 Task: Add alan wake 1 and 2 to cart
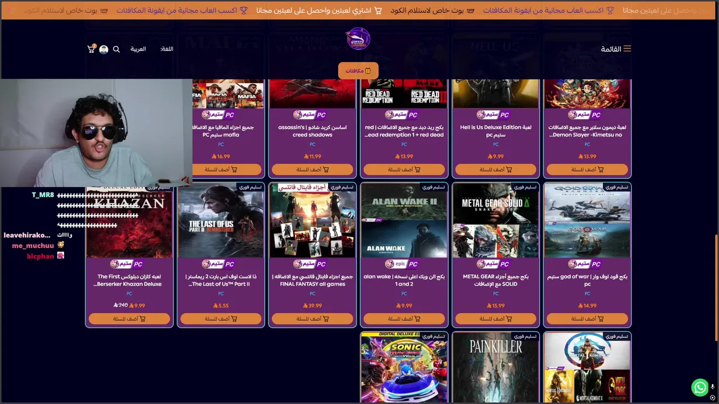(404, 319)
